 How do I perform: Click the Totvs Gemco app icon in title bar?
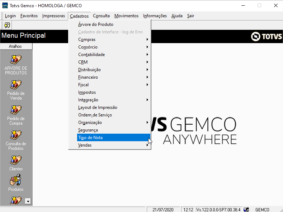click(x=5, y=5)
